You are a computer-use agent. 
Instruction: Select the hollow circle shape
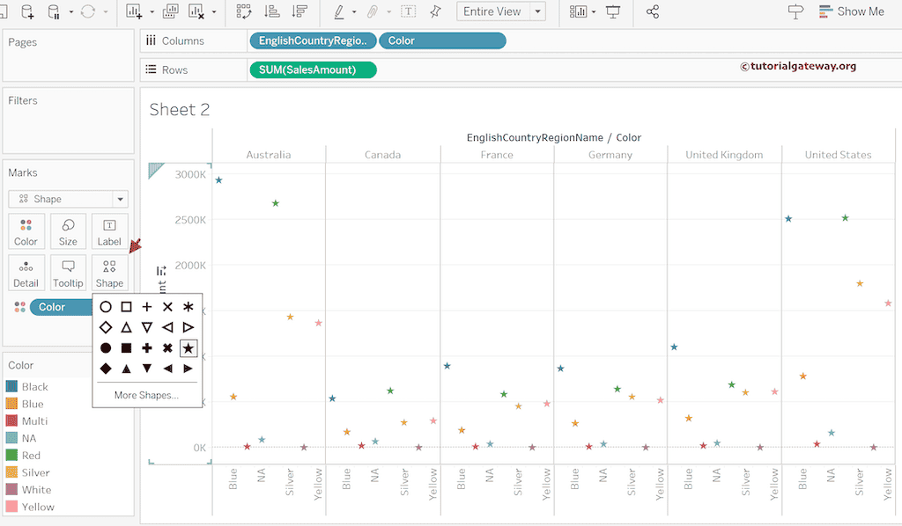point(105,306)
